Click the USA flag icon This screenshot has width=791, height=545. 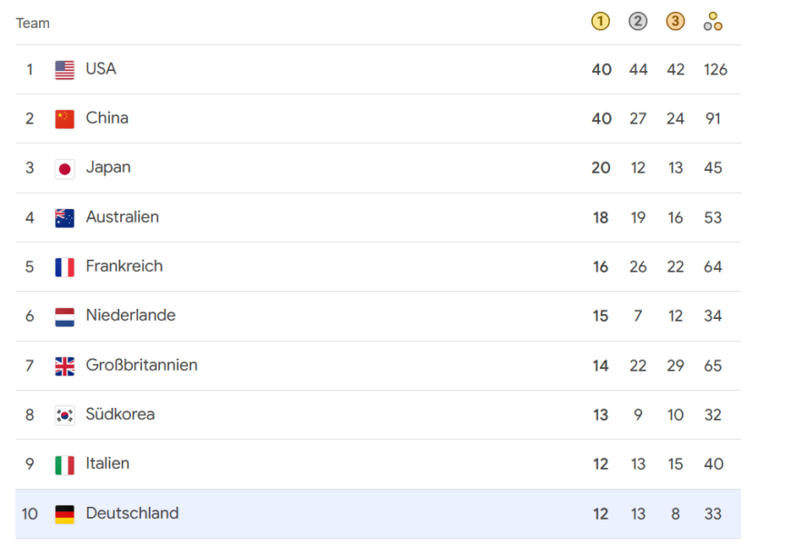point(65,70)
